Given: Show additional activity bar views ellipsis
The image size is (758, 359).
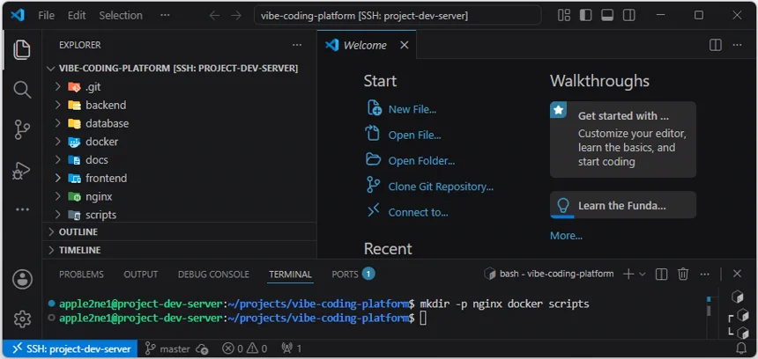Looking at the screenshot, I should (22, 209).
